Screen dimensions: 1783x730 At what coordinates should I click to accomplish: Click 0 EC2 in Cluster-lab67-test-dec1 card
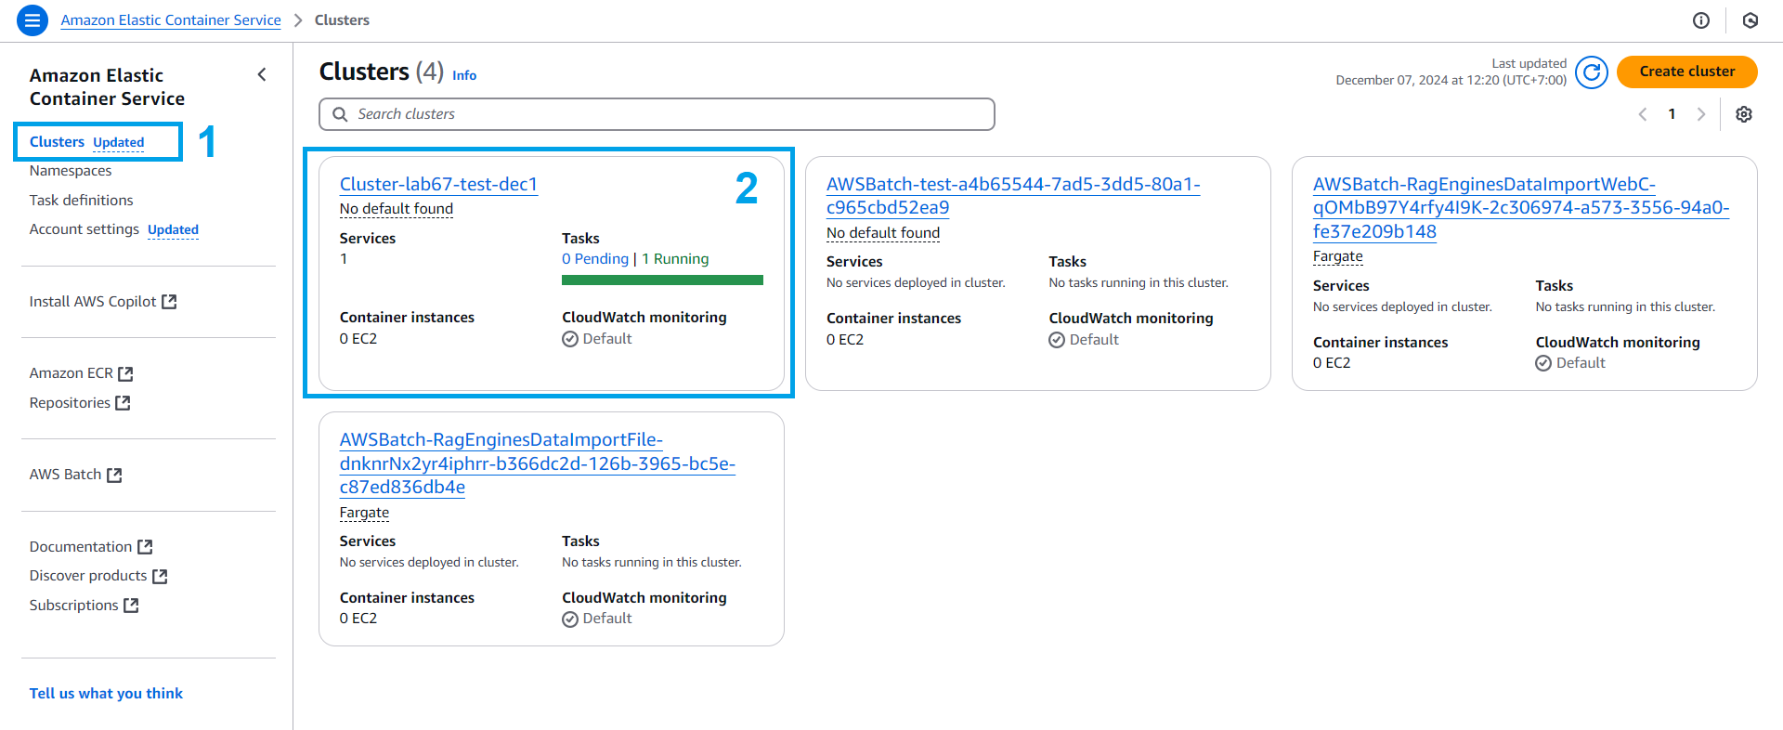point(358,339)
